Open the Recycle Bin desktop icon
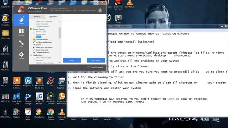Viewport: 228px width, 128px height. pyautogui.click(x=5, y=4)
